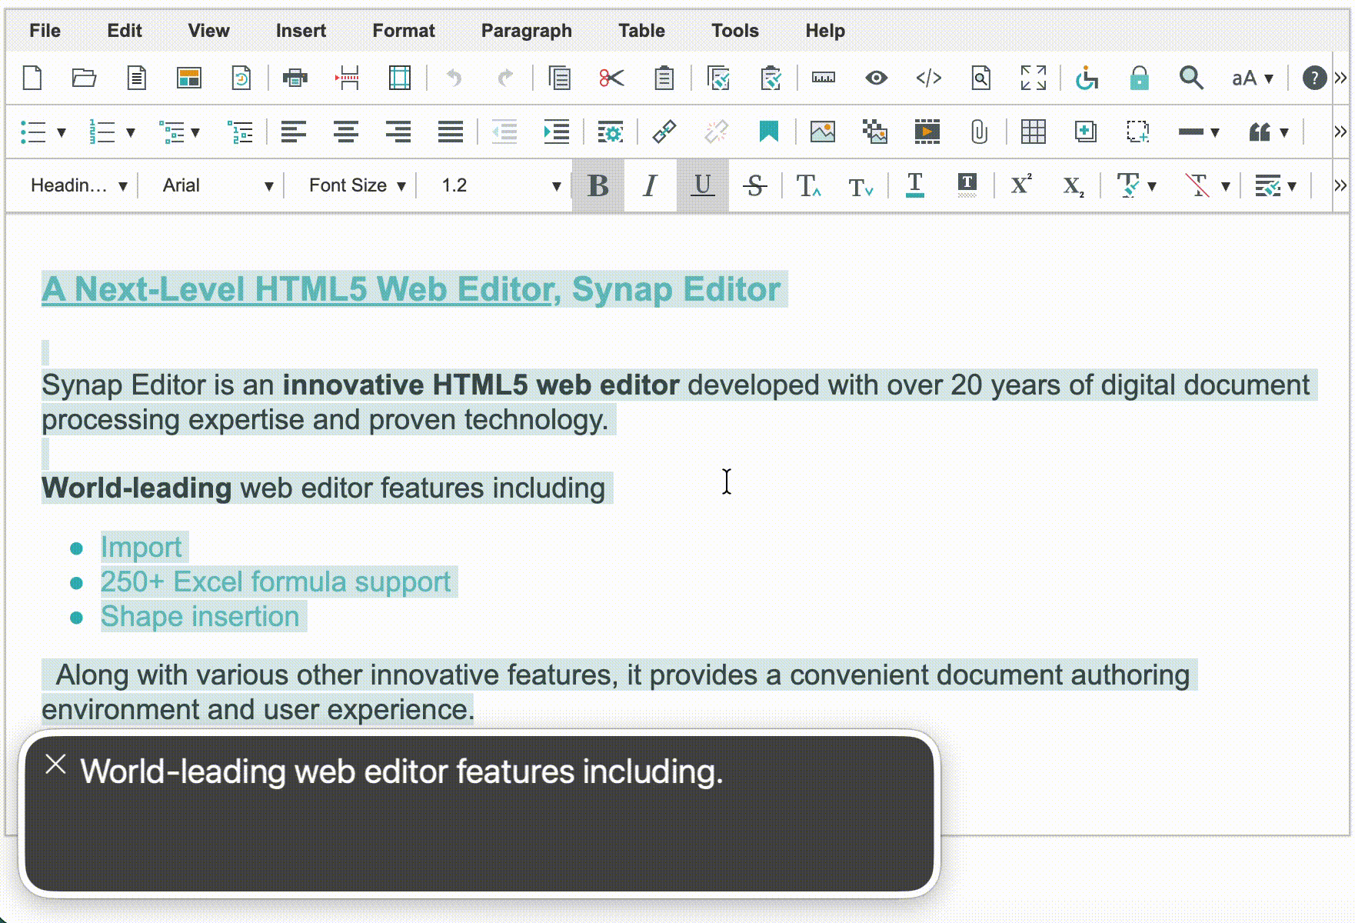This screenshot has width=1355, height=923.
Task: Enter fullscreen mode icon
Action: [1033, 78]
